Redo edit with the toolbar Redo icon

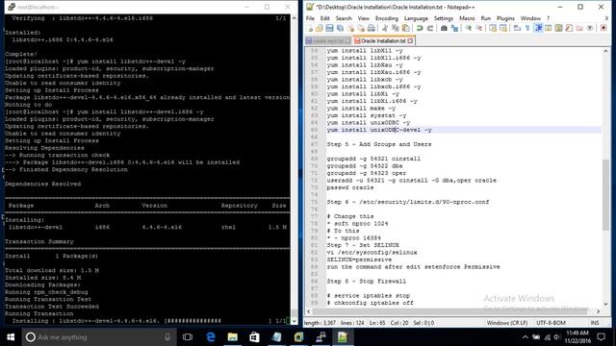[x=430, y=28]
